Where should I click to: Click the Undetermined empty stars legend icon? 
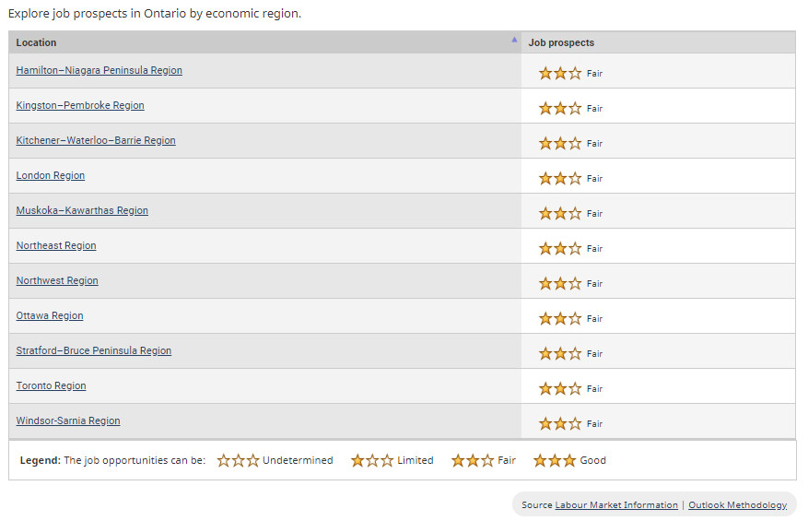coord(238,460)
